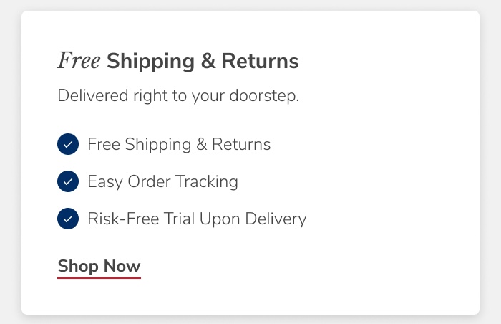Select the bold Shipping & Returns heading
This screenshot has height=324, width=501.
(203, 62)
